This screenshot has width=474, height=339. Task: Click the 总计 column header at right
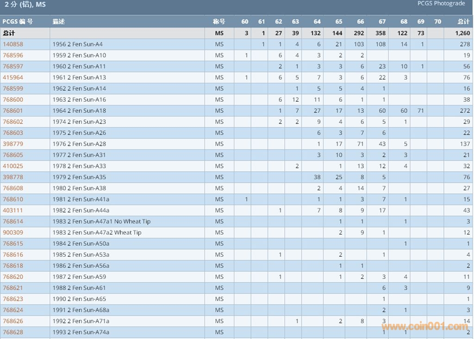[x=463, y=22]
